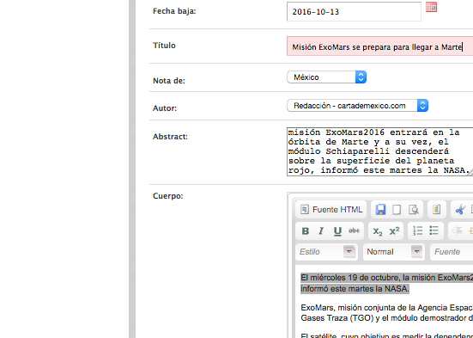Click the Fecha baja date field
This screenshot has width=473, height=338.
[354, 11]
